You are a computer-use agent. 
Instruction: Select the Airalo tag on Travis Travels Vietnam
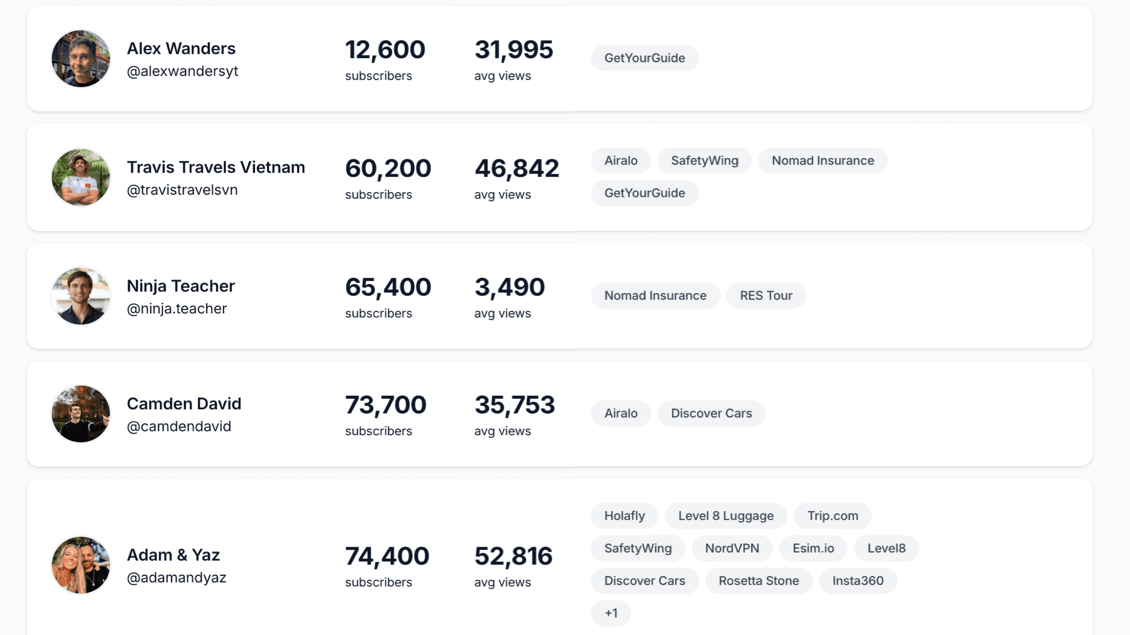(621, 160)
